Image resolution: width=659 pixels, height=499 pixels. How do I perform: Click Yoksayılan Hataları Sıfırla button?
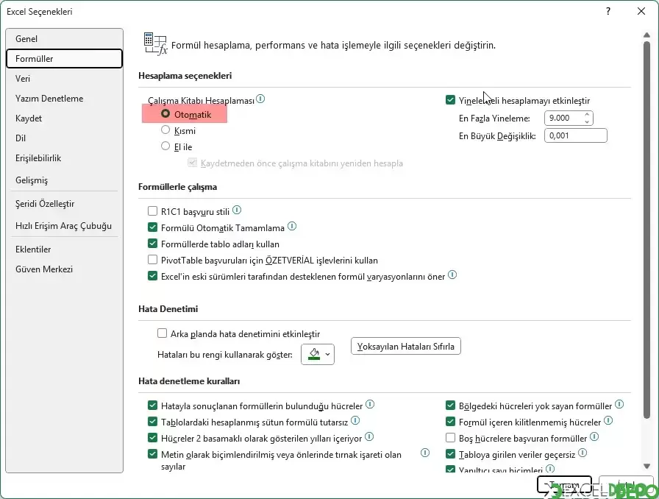[405, 346]
